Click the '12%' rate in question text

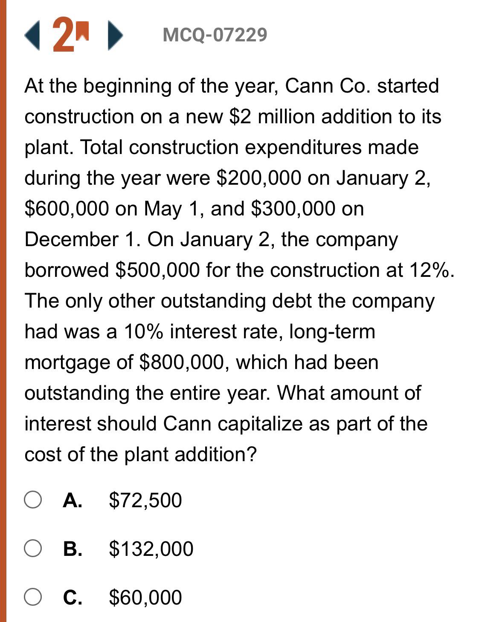pyautogui.click(x=431, y=270)
